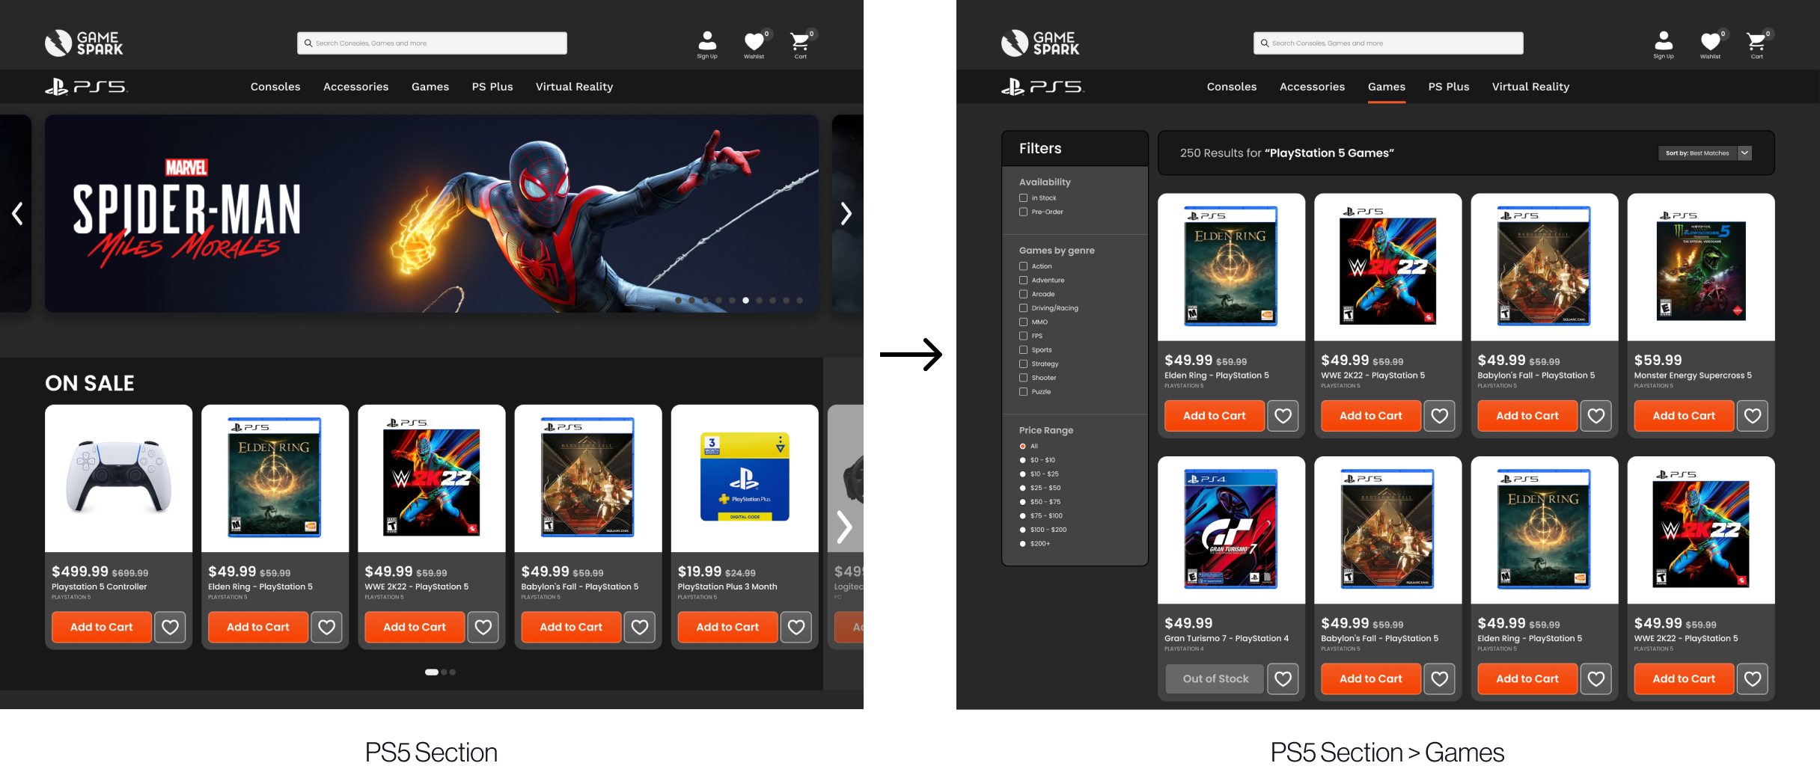This screenshot has width=1820, height=769.
Task: Open Monster Energy Supercross 5 cover thumbnail
Action: (x=1701, y=267)
